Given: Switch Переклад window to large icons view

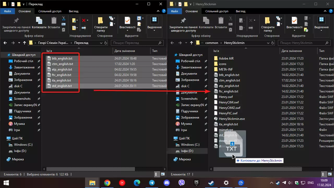Looking at the screenshot, I should point(163,174).
